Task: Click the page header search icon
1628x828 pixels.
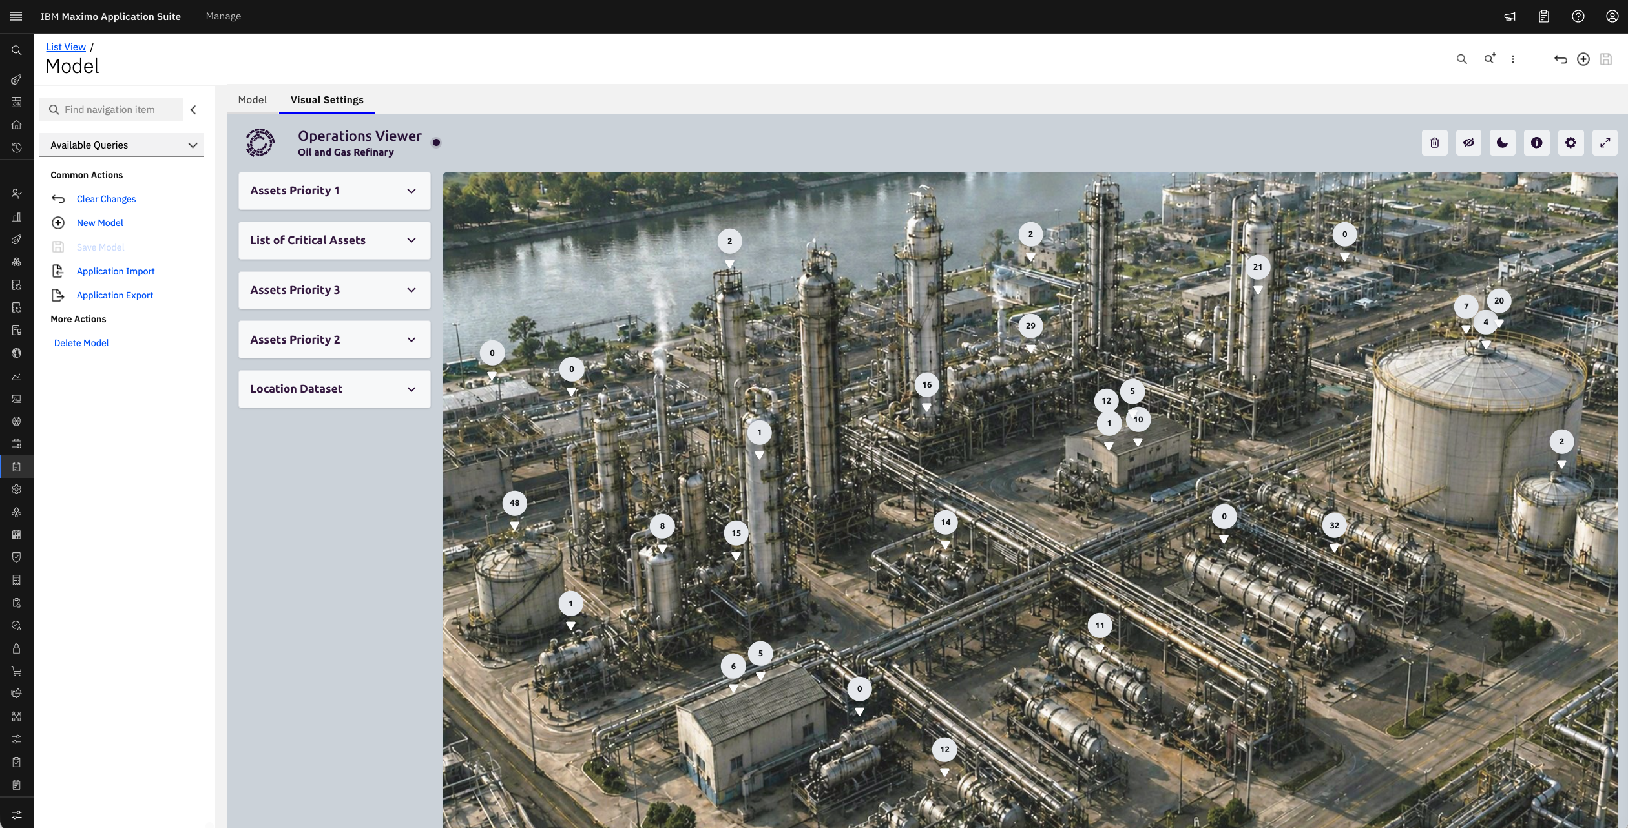Action: (1462, 59)
